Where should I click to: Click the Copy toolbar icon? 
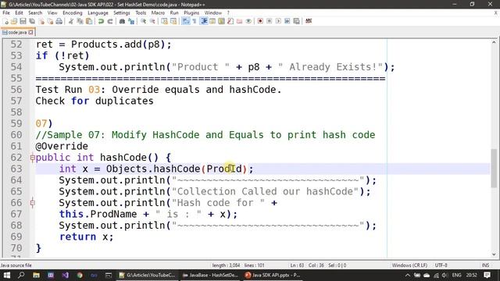point(80,21)
